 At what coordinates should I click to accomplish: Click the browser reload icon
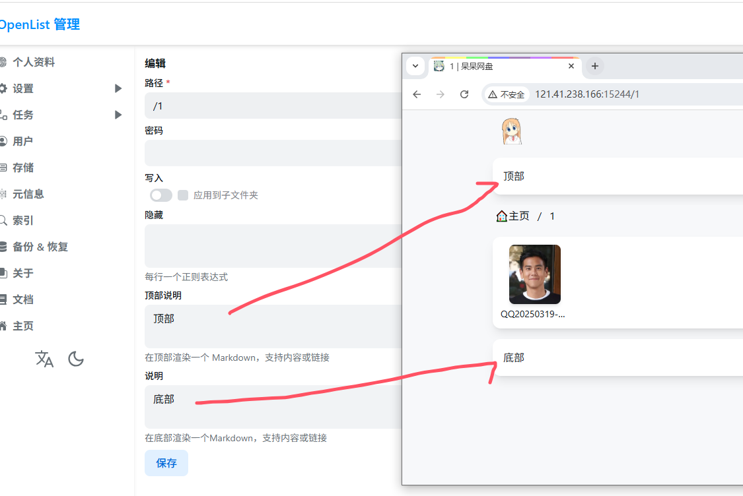464,94
